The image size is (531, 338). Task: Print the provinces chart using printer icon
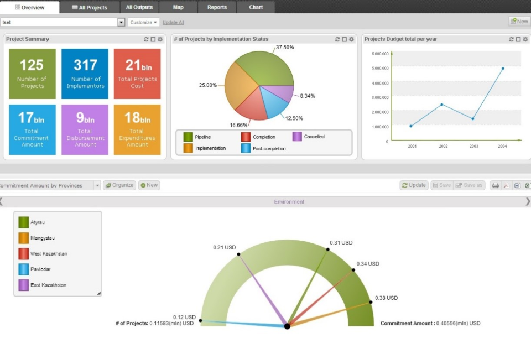click(x=495, y=185)
